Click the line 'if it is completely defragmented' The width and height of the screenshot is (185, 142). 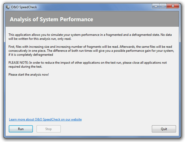31,55
